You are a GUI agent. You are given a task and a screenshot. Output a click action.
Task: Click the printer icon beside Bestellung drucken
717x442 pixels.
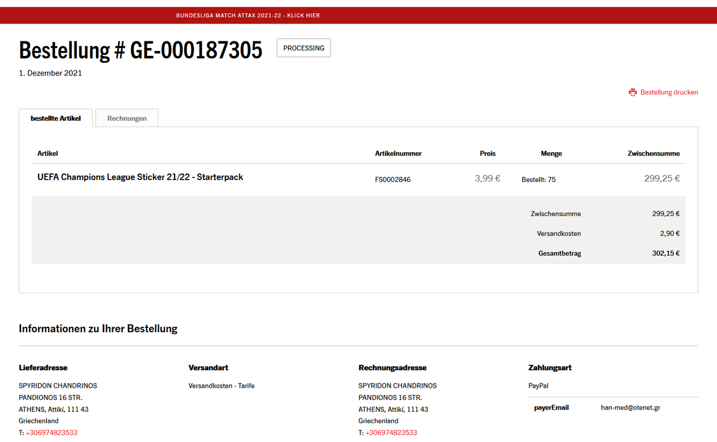(x=633, y=92)
